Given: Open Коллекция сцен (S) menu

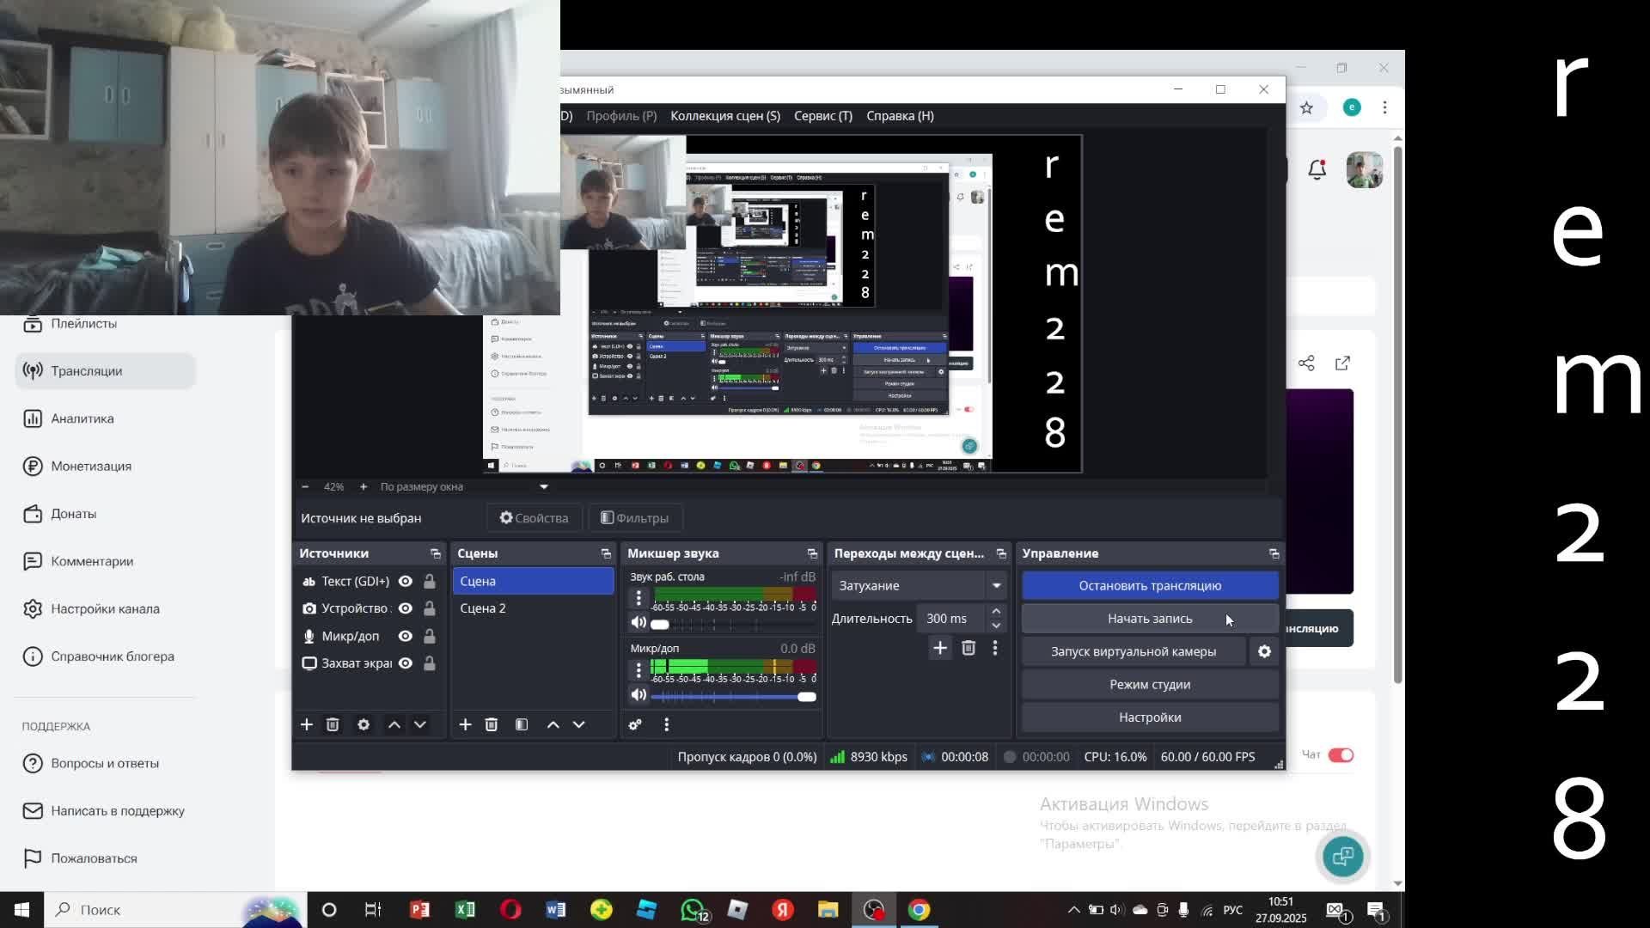Looking at the screenshot, I should point(725,116).
